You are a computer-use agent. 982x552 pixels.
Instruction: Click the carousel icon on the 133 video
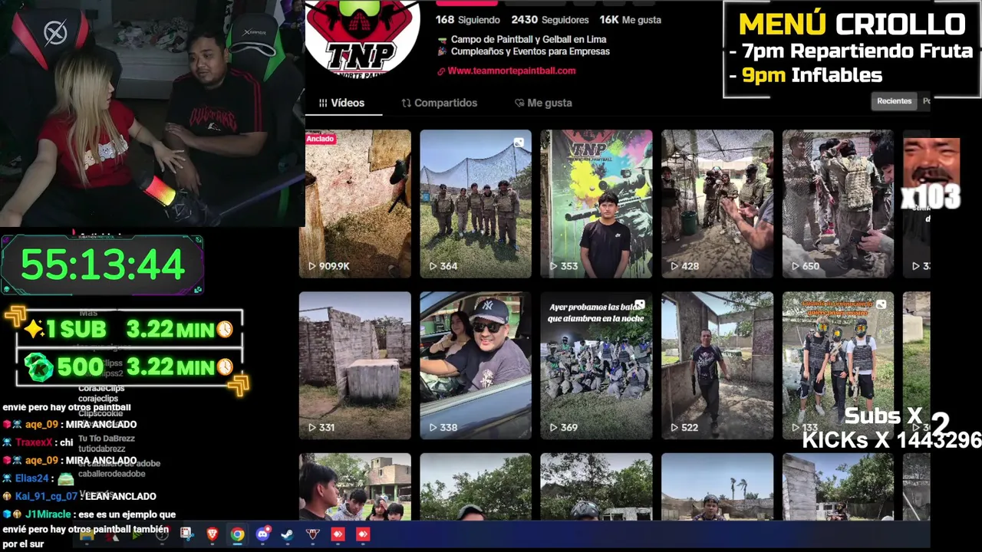tap(881, 304)
